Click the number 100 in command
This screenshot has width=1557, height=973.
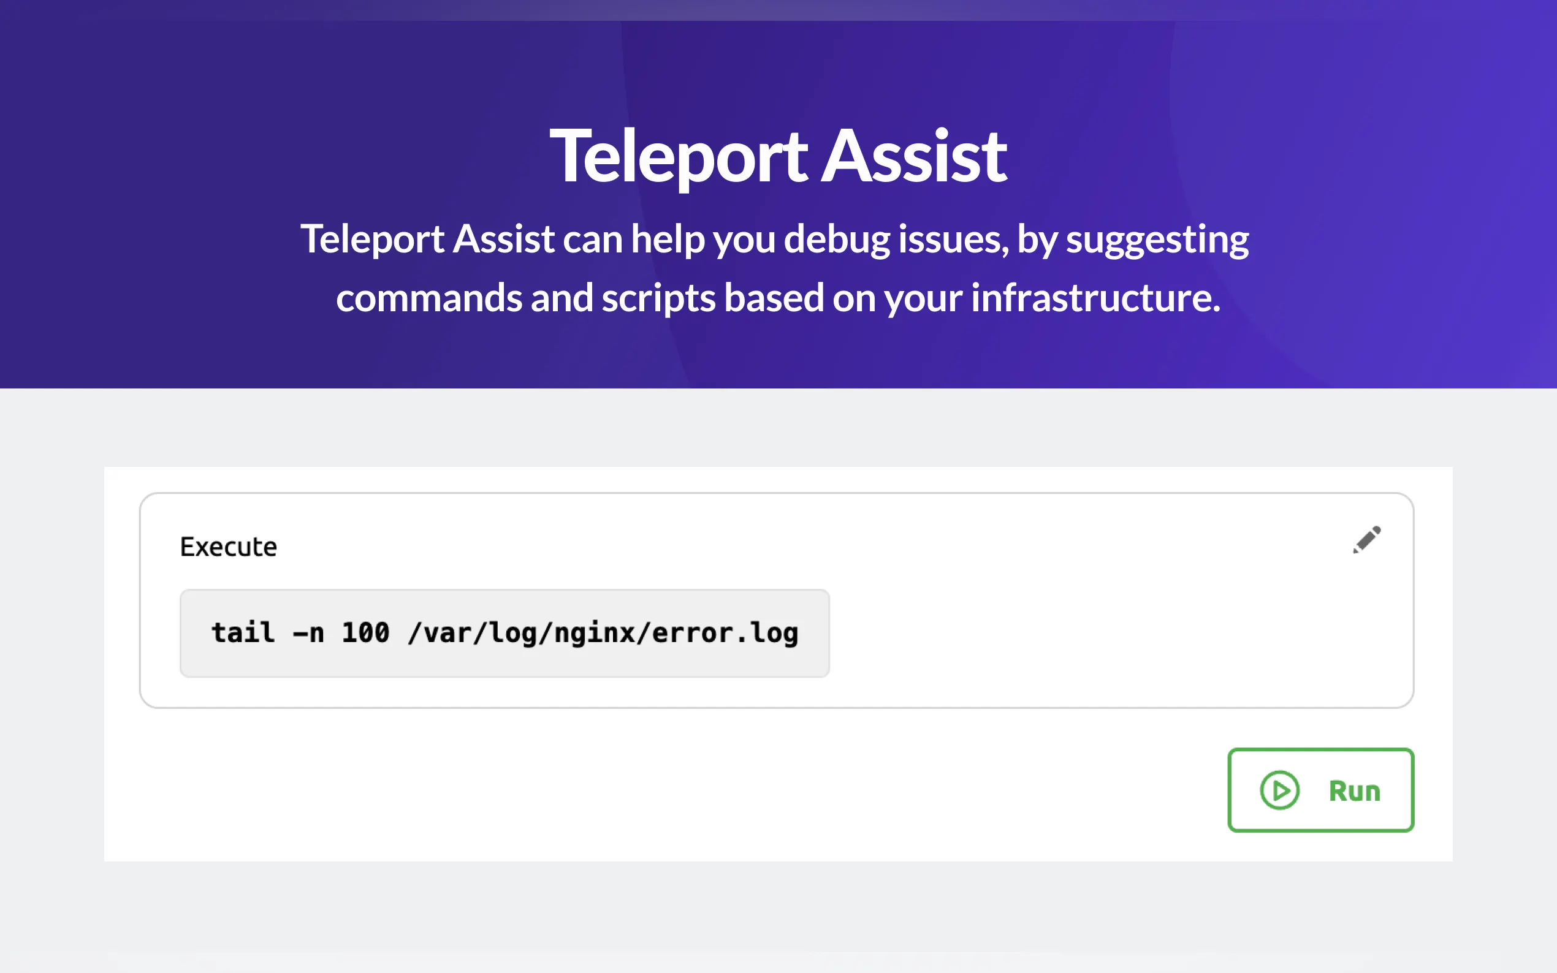[365, 633]
